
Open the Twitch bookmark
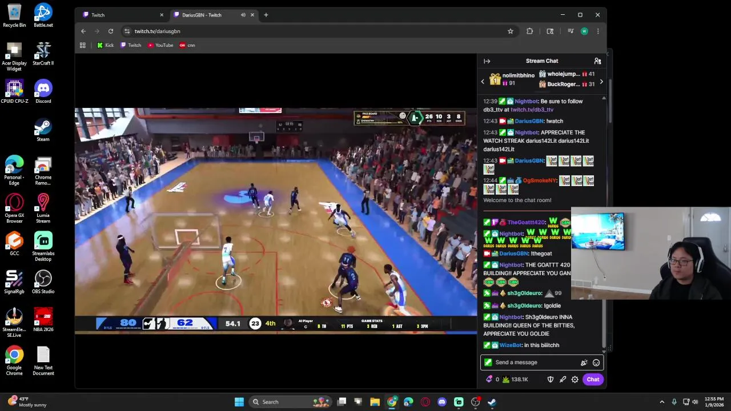(x=131, y=45)
